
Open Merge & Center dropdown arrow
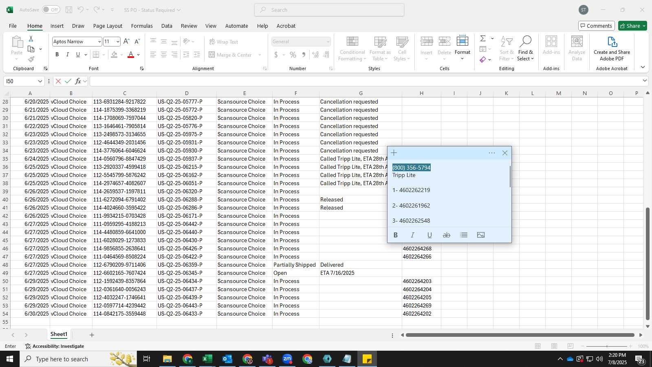(260, 55)
